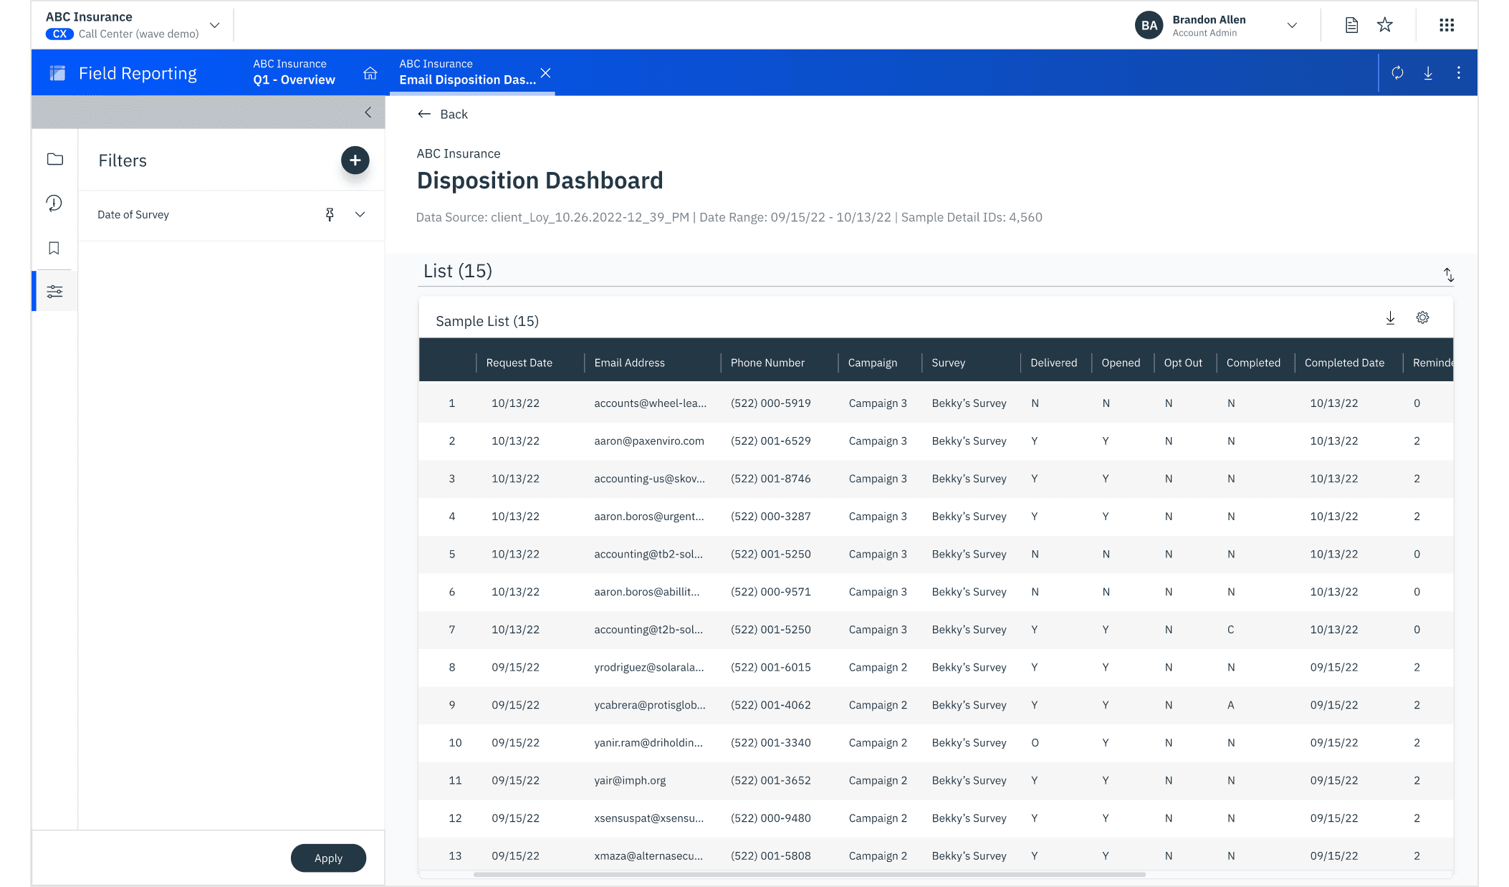Click the home icon in the tab bar
The image size is (1509, 887).
pos(370,73)
